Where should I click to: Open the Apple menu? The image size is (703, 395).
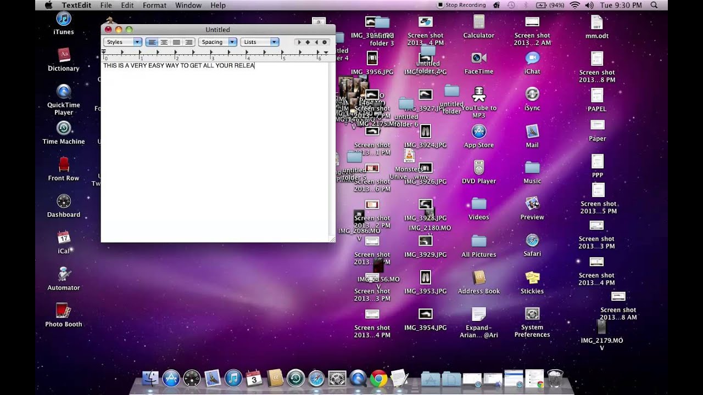[48, 5]
